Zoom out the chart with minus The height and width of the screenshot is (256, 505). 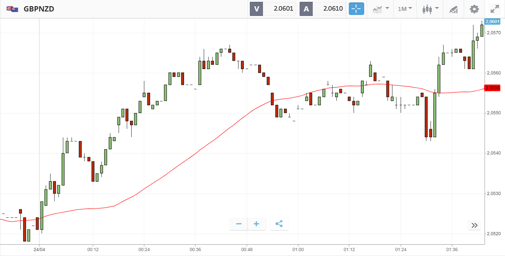239,224
